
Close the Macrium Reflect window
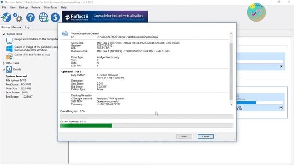click(289, 2)
